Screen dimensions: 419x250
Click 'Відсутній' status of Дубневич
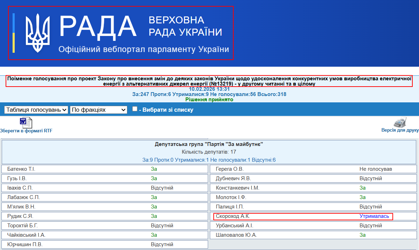(x=371, y=178)
